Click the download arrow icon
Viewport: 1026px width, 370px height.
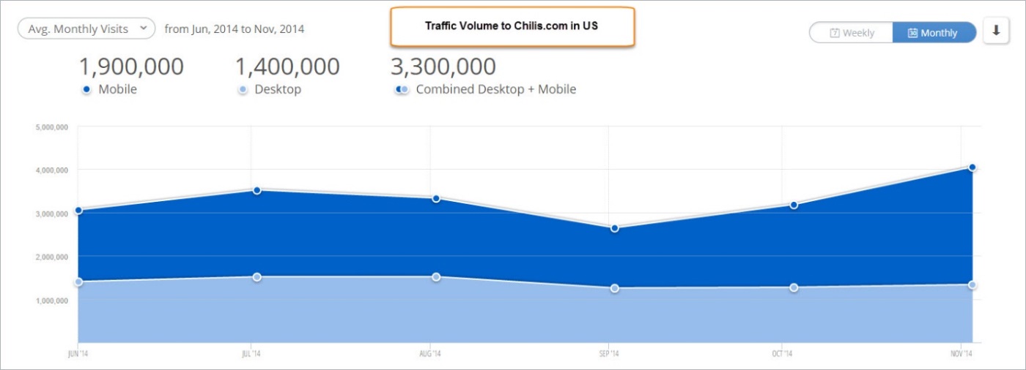pos(996,31)
